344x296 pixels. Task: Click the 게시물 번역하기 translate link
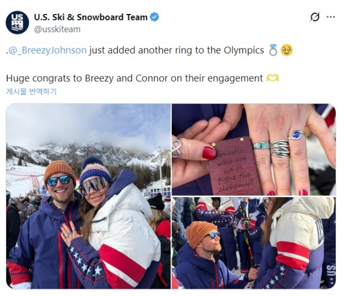(31, 92)
